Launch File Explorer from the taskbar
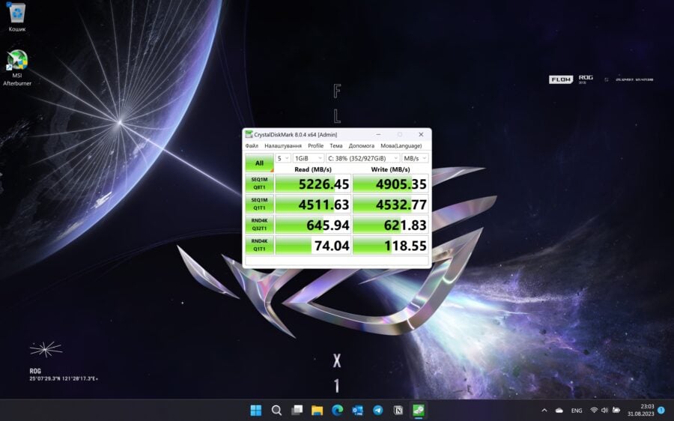The image size is (674, 421). point(318,411)
